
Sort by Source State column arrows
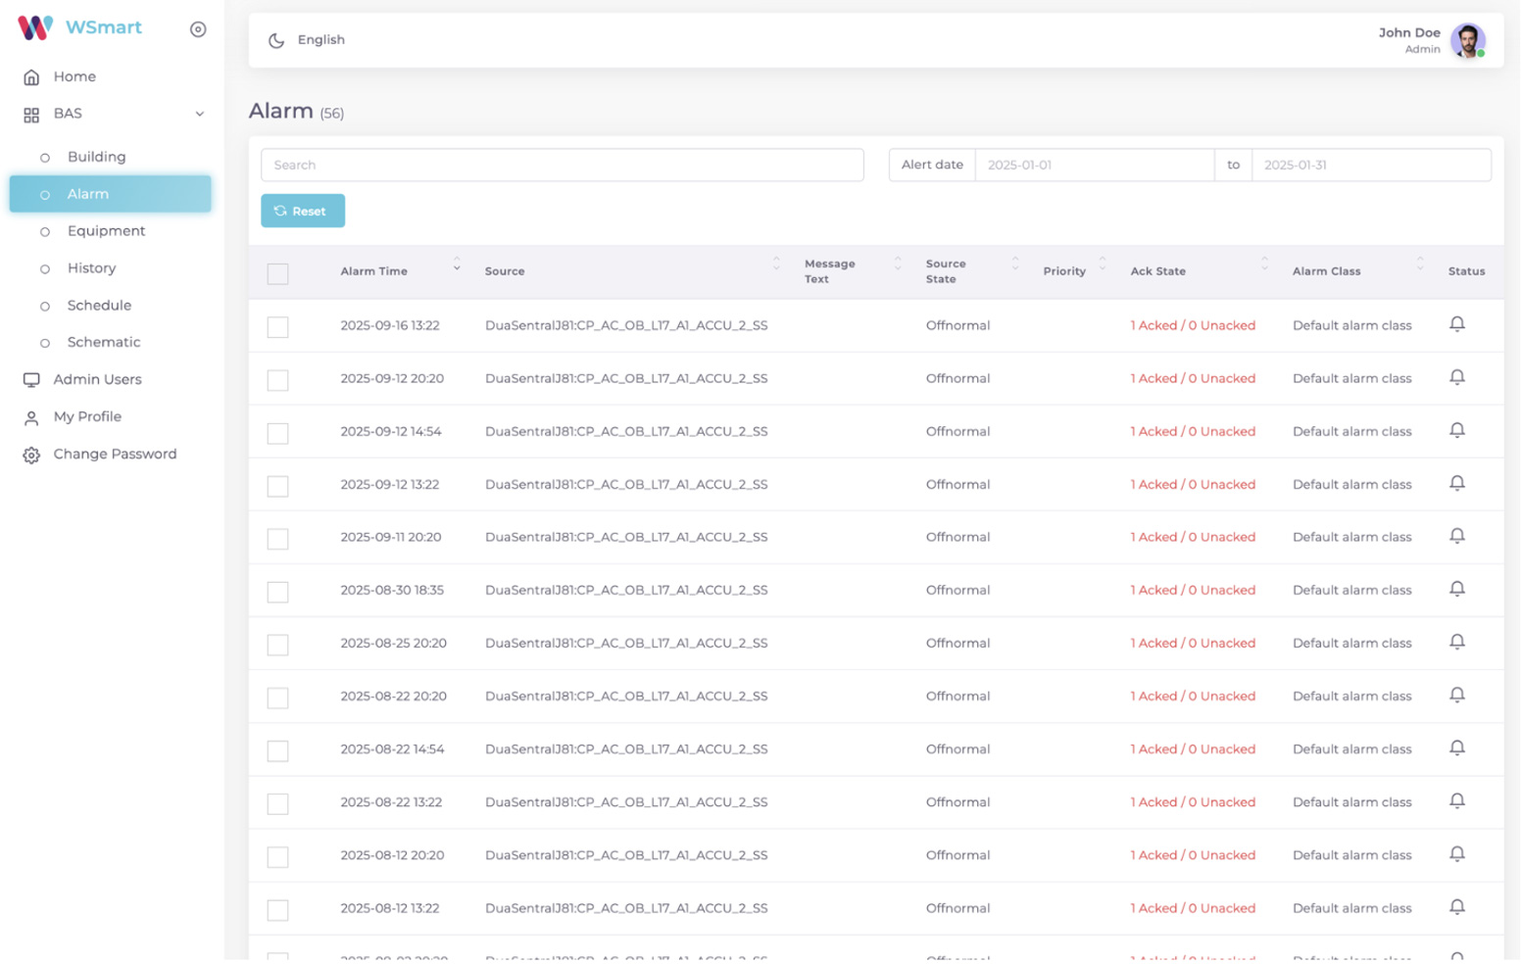(1015, 264)
